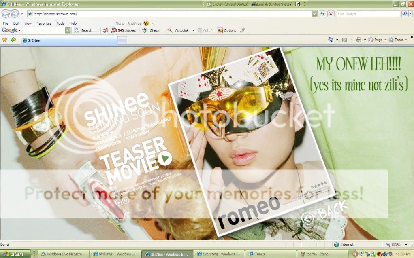Click the 11:59 AM system clock
This screenshot has width=414, height=258.
click(x=403, y=254)
